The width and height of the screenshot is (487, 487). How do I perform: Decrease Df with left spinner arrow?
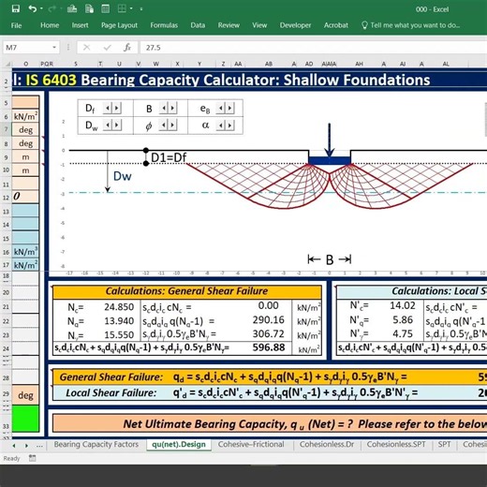[108, 108]
